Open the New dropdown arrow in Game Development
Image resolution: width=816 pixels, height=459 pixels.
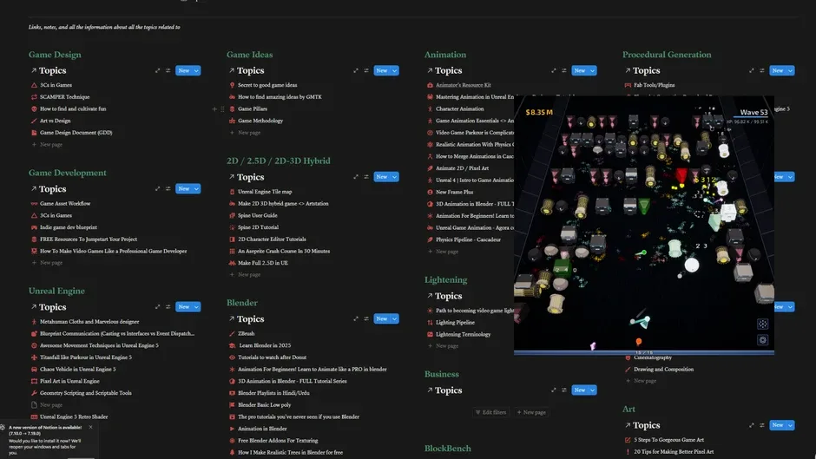coord(196,189)
